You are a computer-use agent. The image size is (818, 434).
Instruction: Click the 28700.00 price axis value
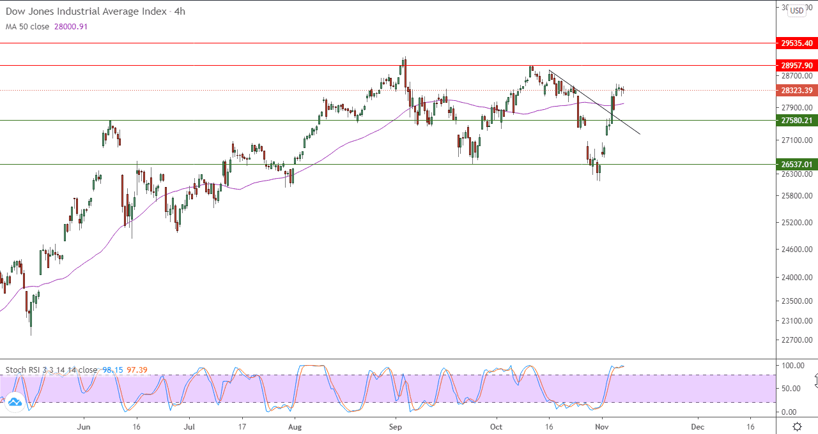point(796,76)
